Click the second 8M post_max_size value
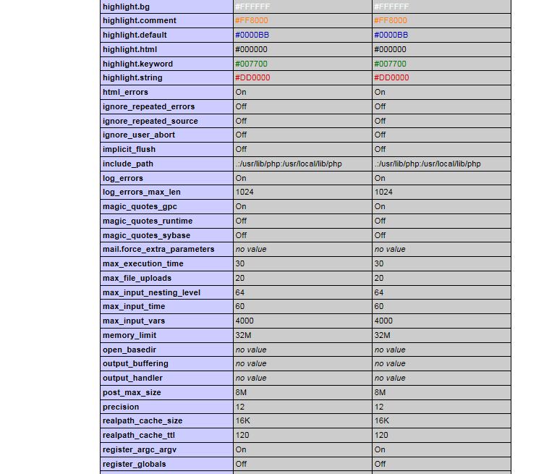This screenshot has width=557, height=474. [380, 393]
